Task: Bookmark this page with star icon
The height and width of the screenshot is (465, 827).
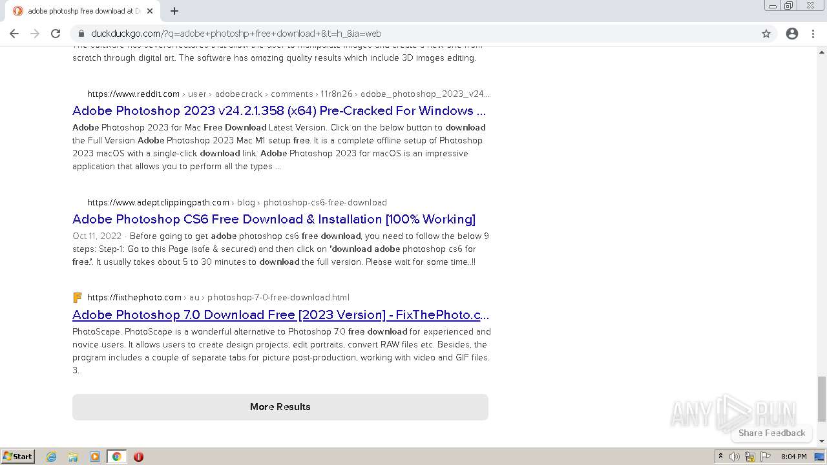Action: pyautogui.click(x=766, y=34)
